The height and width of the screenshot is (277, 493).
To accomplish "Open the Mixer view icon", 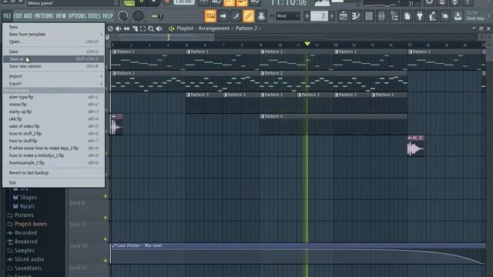I will click(x=381, y=16).
